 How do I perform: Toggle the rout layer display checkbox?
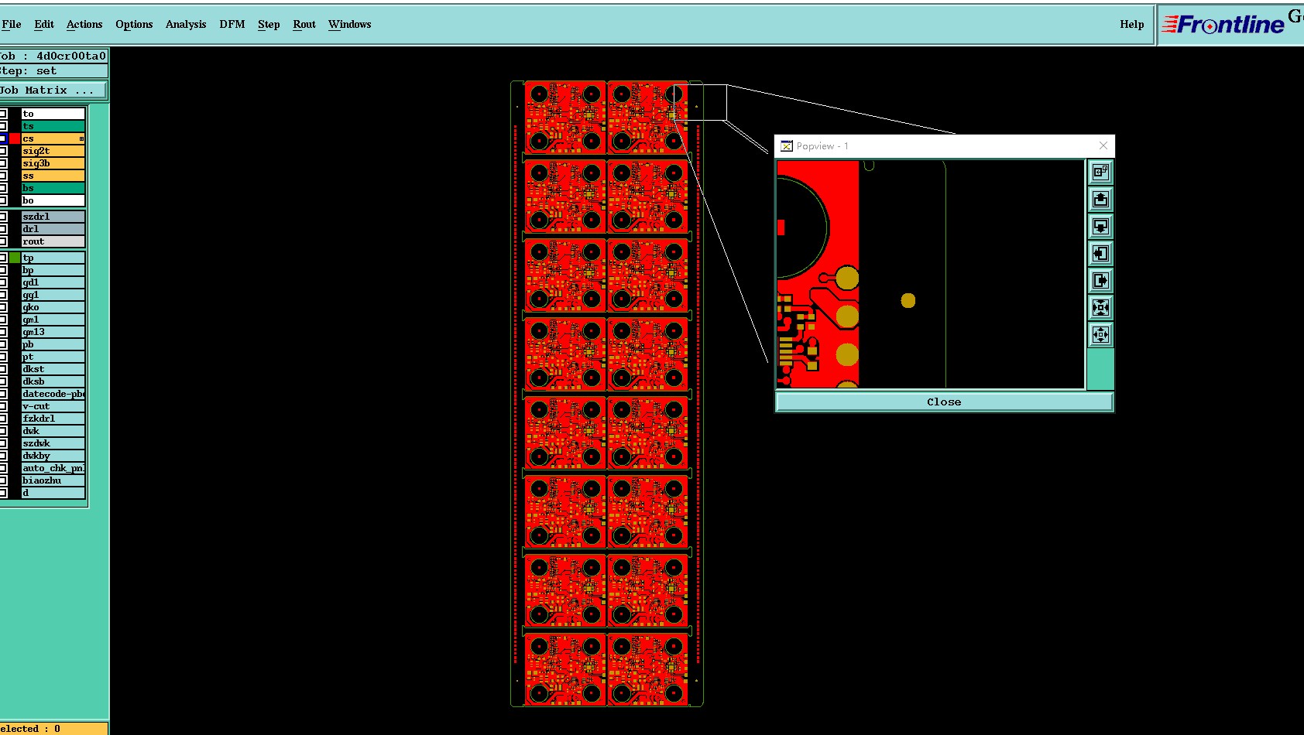click(x=3, y=241)
